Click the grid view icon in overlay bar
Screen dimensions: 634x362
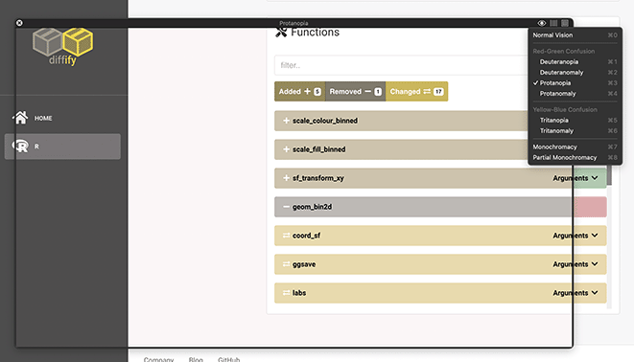(565, 23)
